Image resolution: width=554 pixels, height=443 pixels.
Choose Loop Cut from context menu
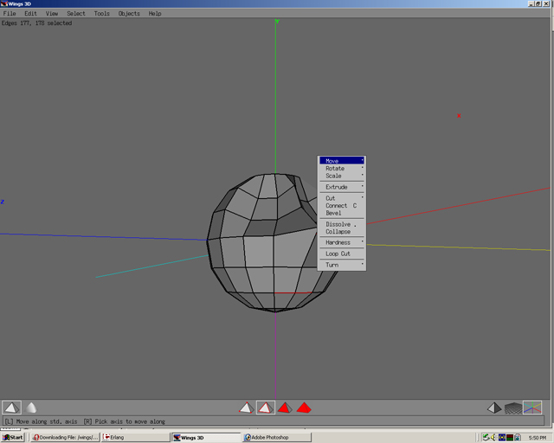coord(338,254)
